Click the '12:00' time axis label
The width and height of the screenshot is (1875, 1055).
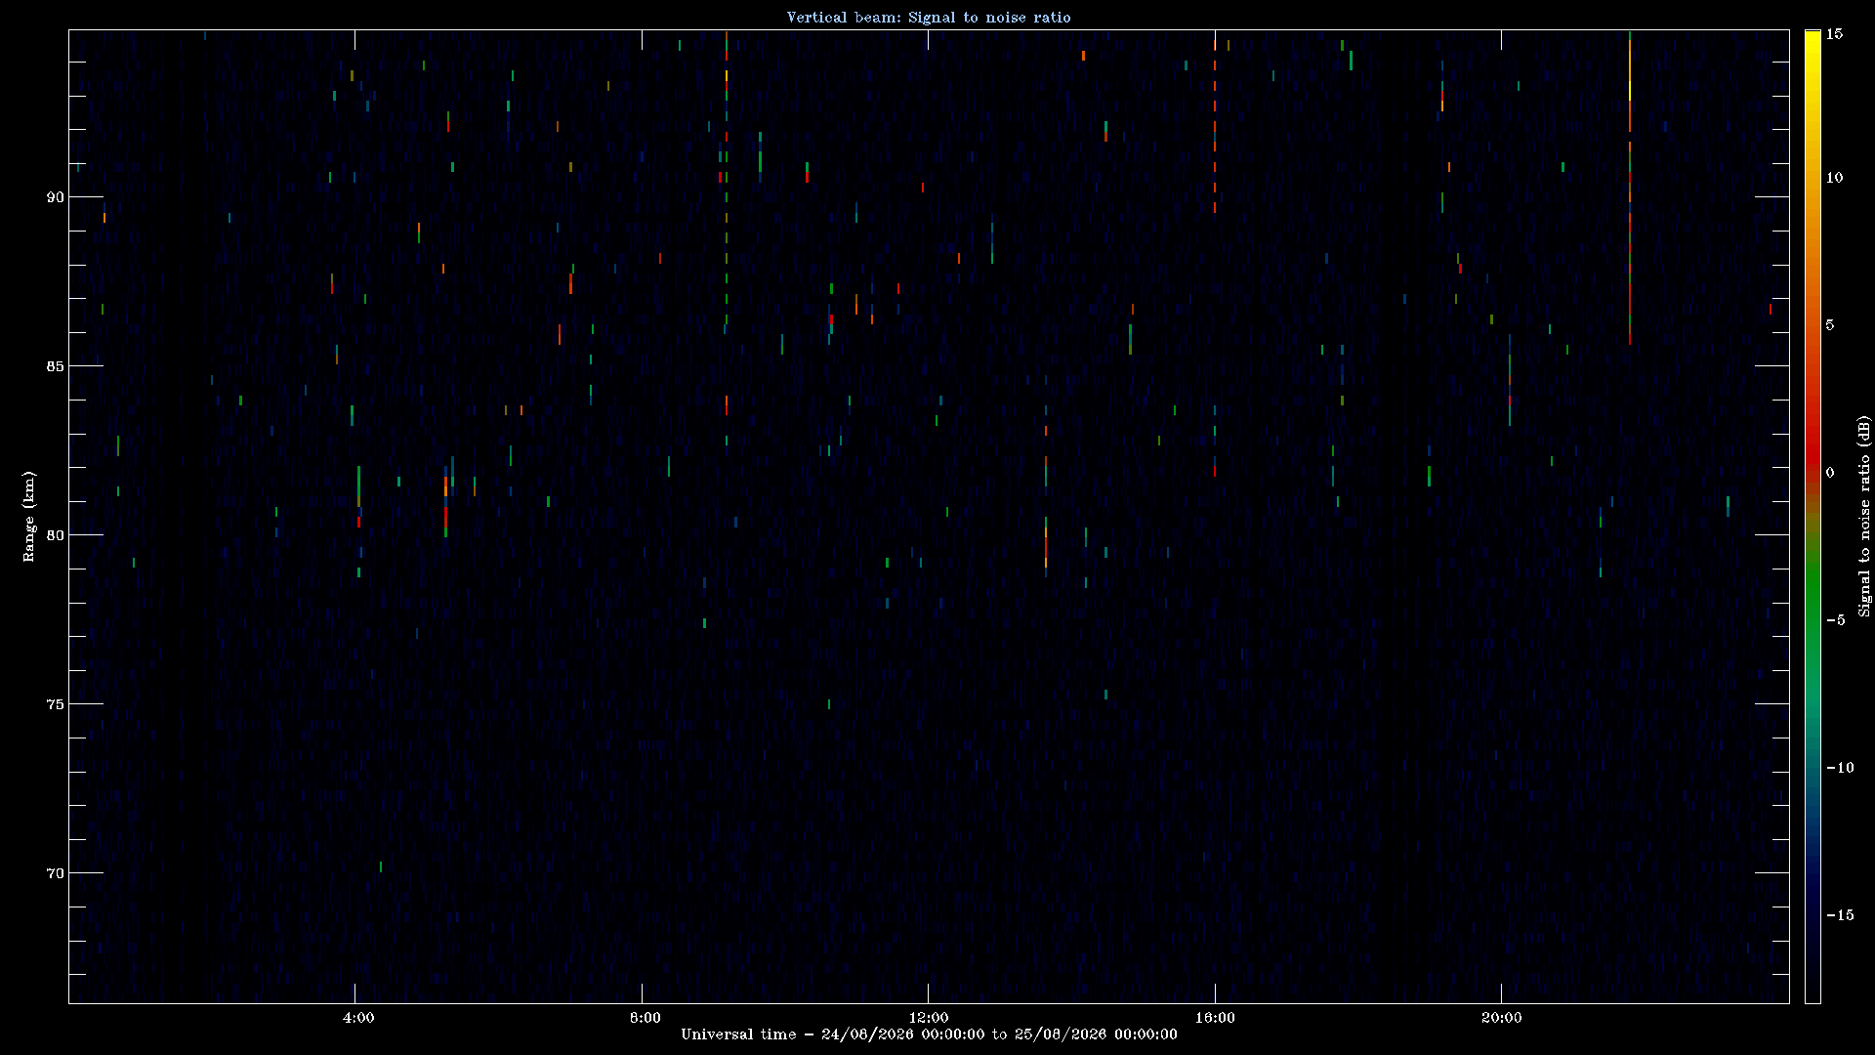[928, 1018]
